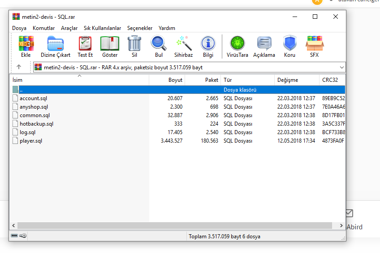The height and width of the screenshot is (266, 380).
Task: Click the WinRAR icon in the title bar
Action: pyautogui.click(x=16, y=17)
